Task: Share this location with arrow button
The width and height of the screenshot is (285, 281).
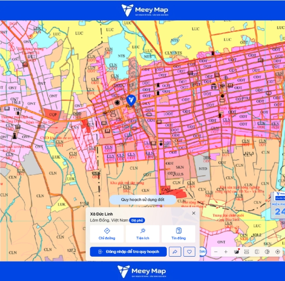Action: click(175, 252)
